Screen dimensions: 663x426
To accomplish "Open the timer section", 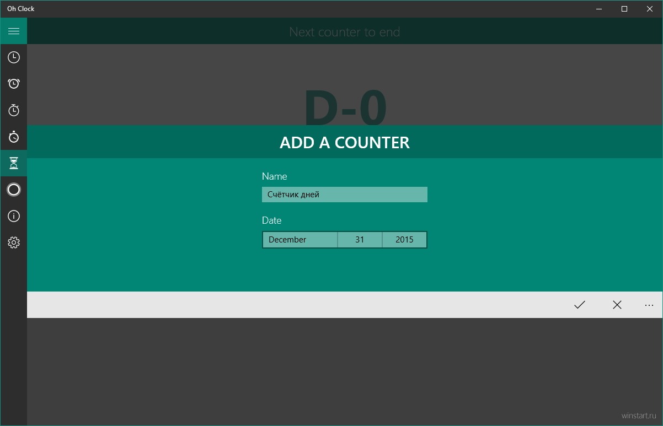I will (x=14, y=137).
